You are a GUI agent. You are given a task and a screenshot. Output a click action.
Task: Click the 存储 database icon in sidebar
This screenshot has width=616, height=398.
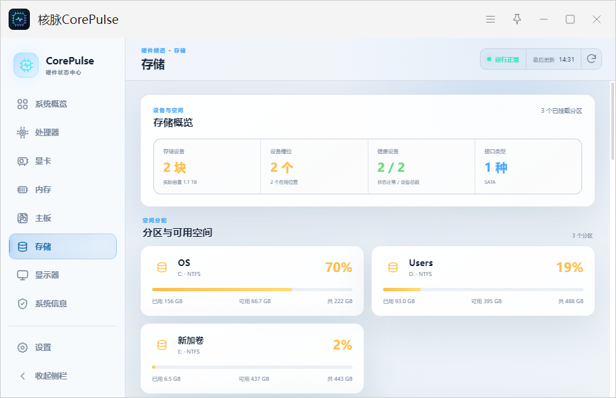[23, 247]
